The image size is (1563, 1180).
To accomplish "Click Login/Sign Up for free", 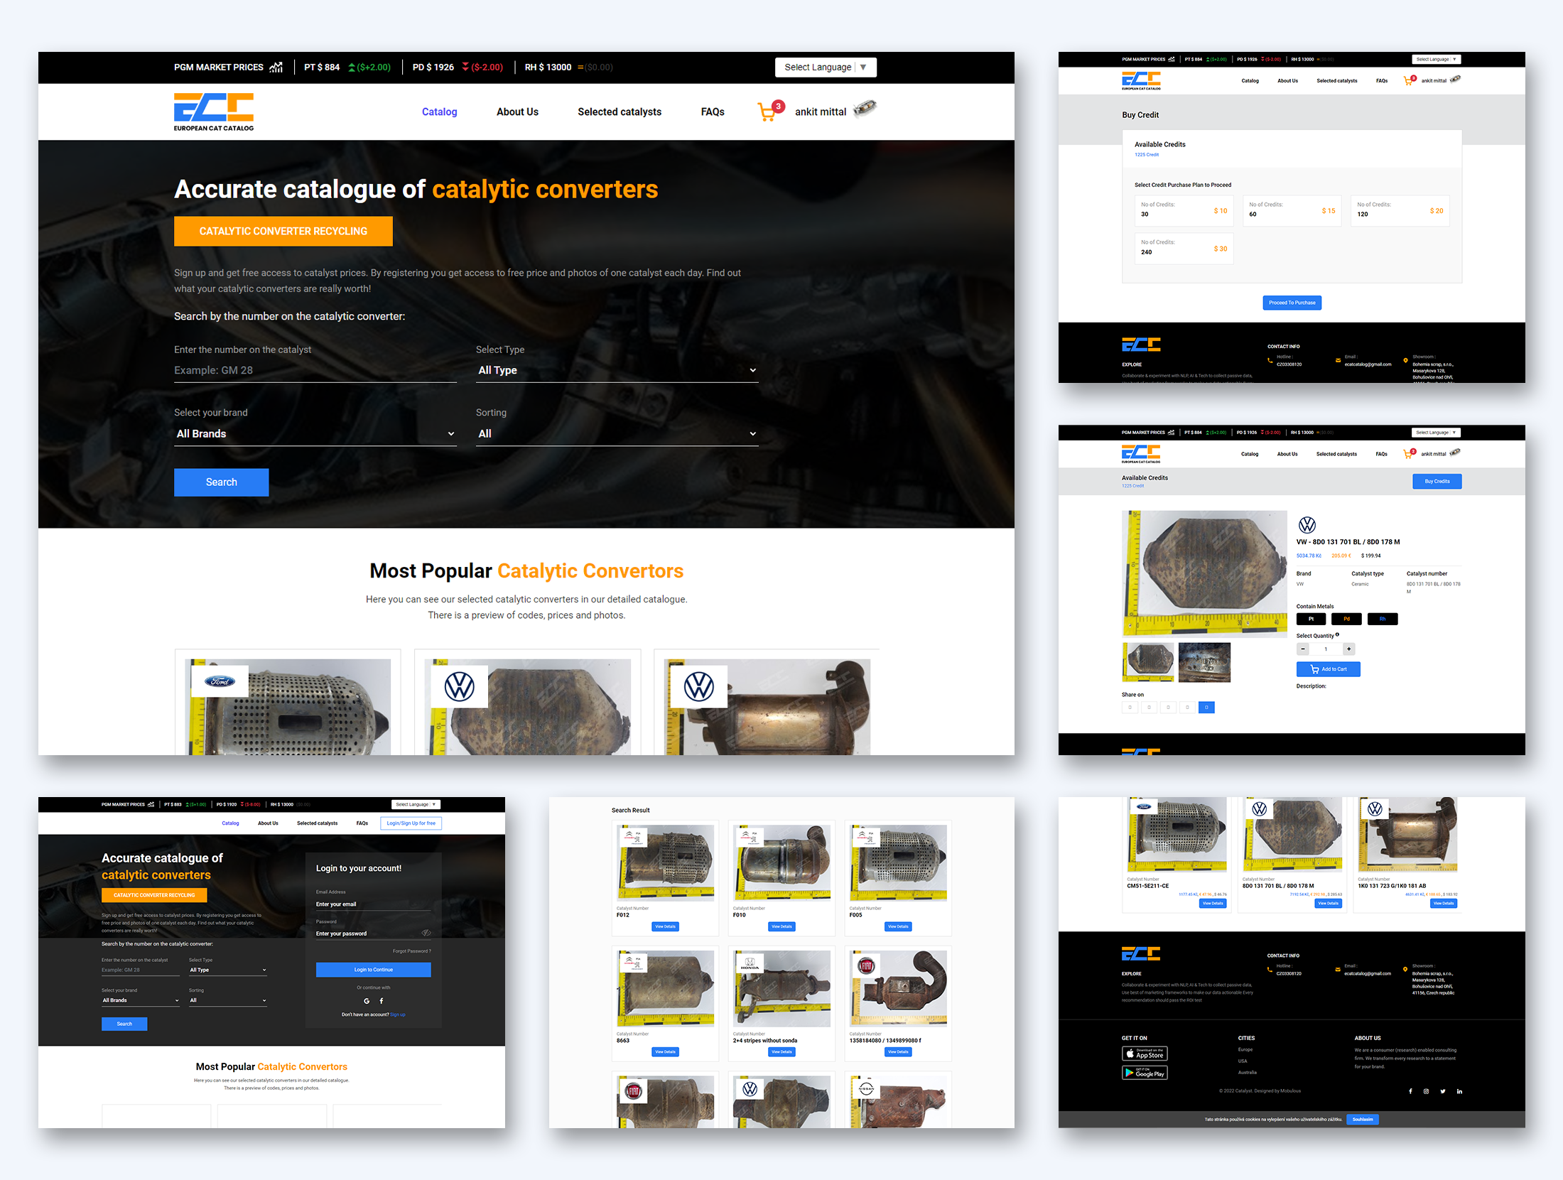I will 411,823.
